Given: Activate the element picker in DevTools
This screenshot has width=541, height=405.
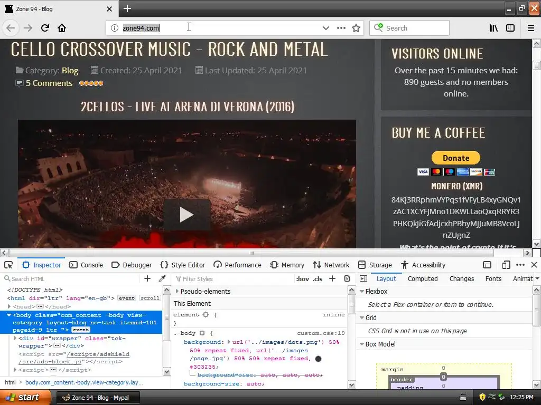Looking at the screenshot, I should coord(8,265).
